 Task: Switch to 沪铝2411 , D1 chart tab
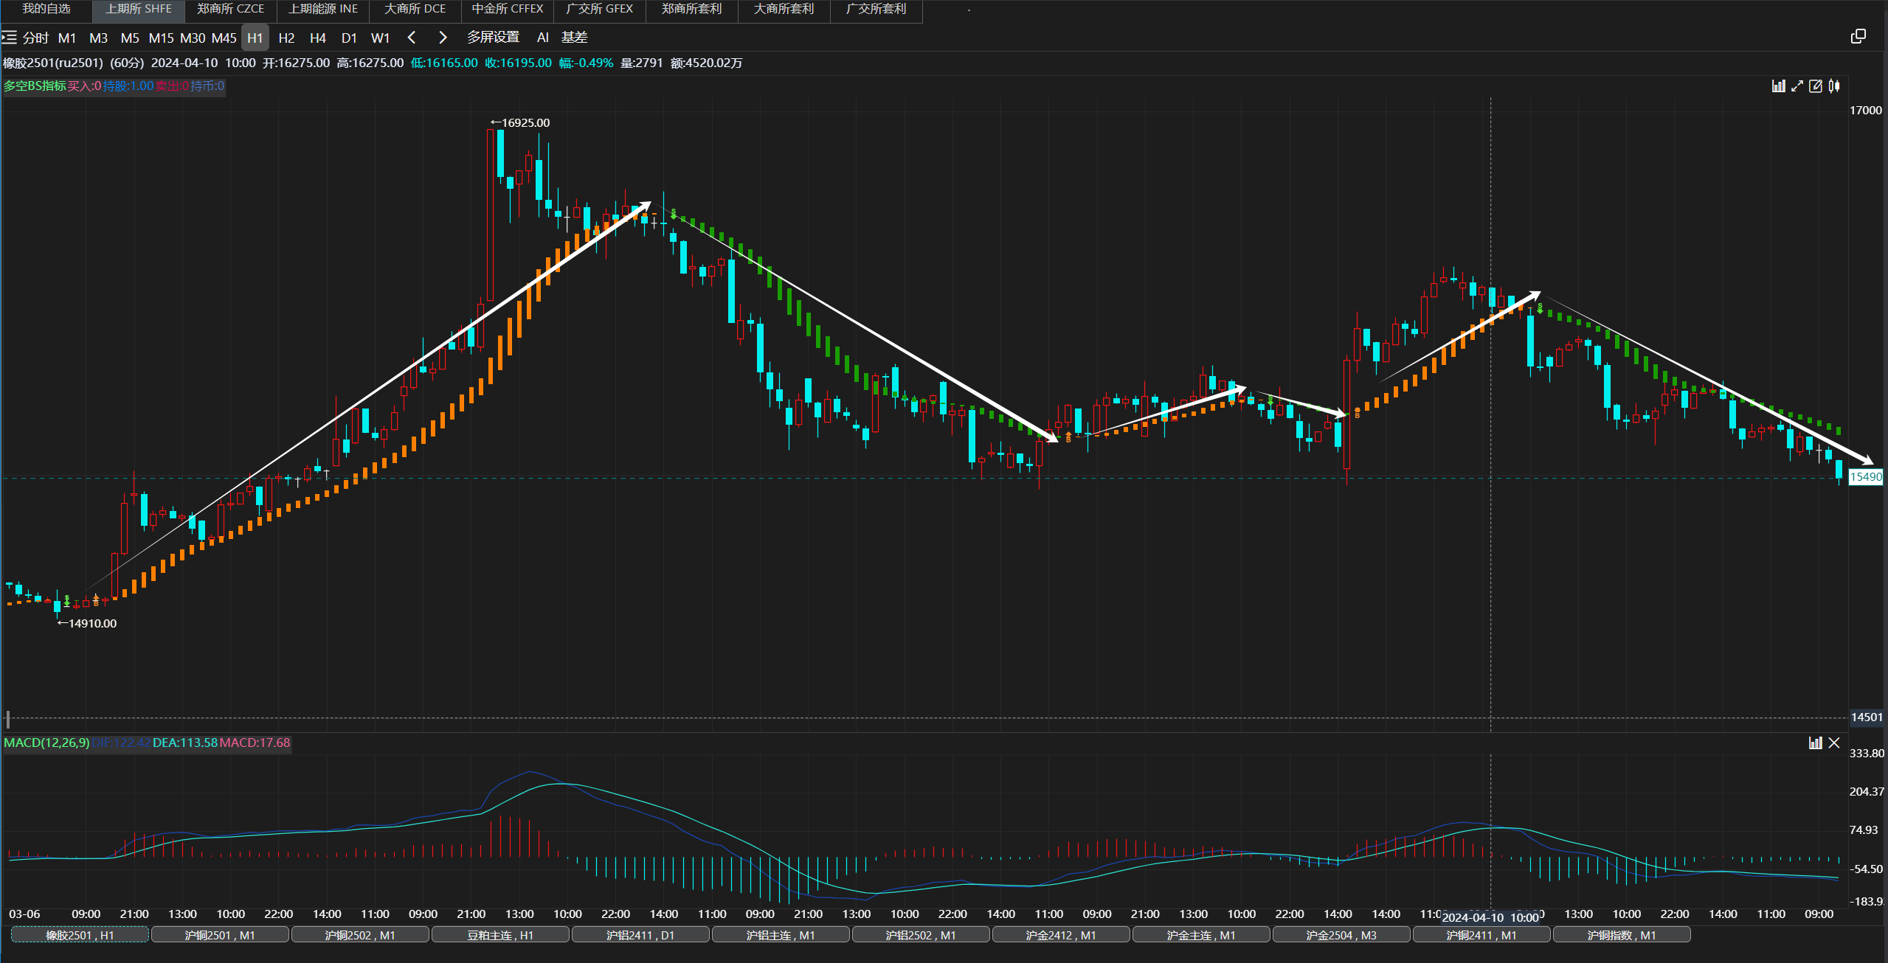pyautogui.click(x=640, y=935)
